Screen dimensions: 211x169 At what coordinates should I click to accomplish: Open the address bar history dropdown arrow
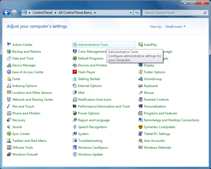click(131, 13)
